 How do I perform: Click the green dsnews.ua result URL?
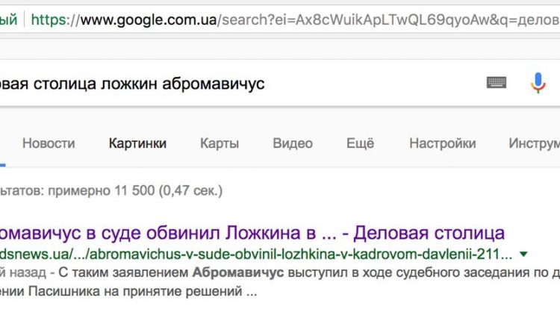pos(256,255)
